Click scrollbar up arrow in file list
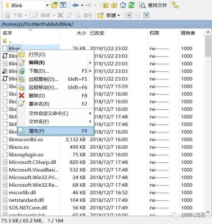 tap(208, 33)
